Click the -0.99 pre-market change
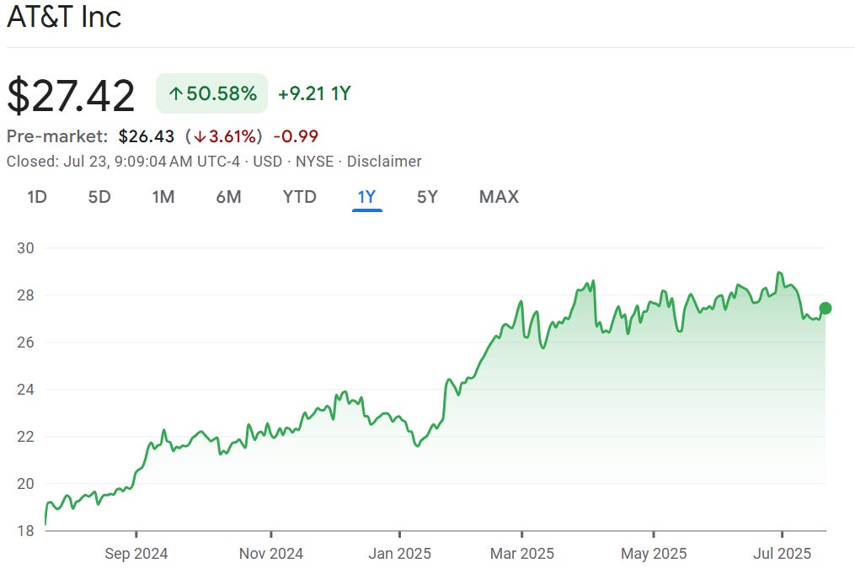 (296, 136)
